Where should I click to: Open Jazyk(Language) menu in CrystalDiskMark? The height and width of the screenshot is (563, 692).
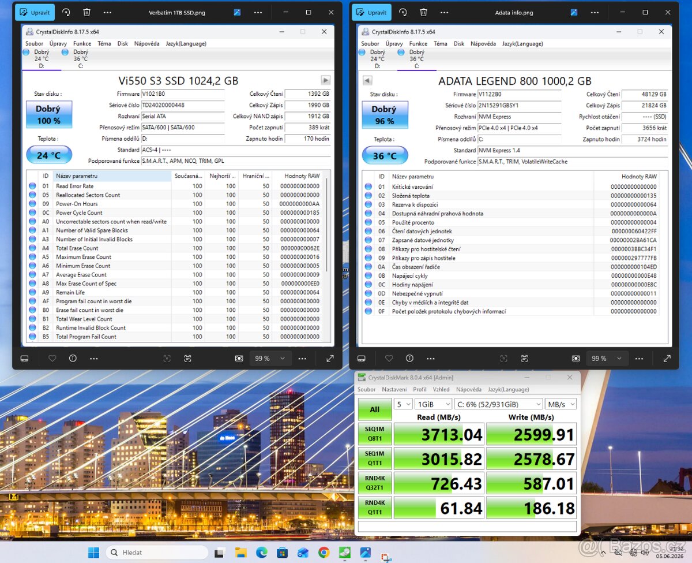click(508, 389)
